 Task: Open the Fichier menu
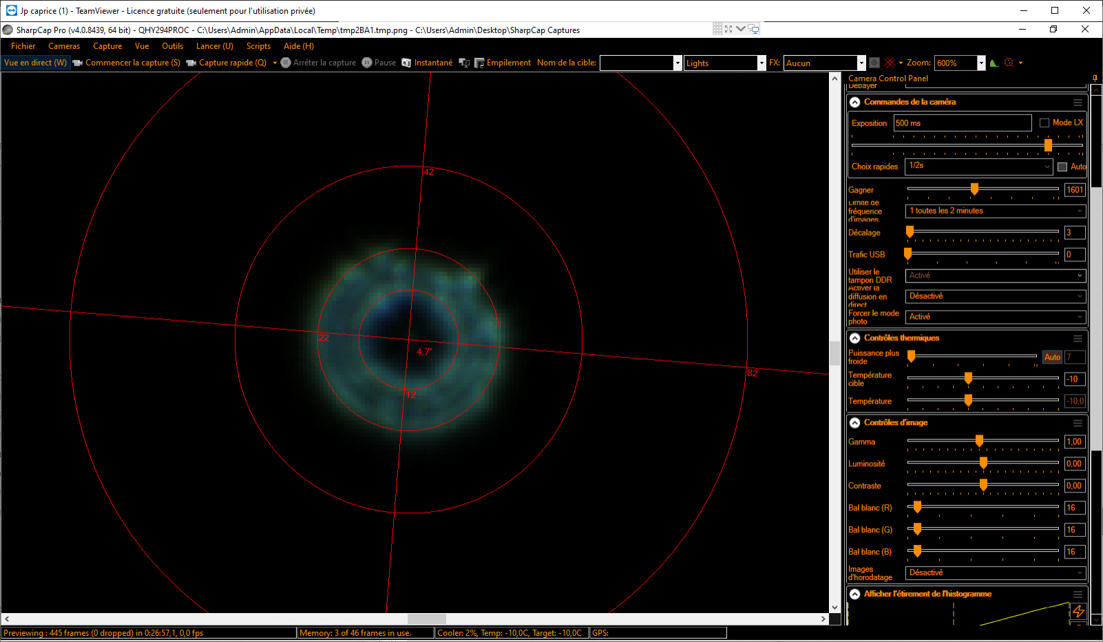click(23, 46)
